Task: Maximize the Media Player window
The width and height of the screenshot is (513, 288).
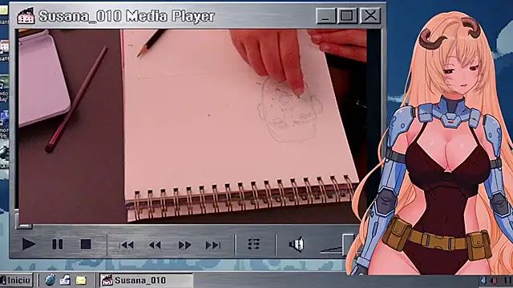Action: coord(347,16)
